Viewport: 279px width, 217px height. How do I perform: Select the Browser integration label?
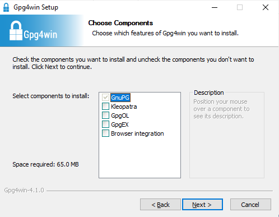point(137,133)
